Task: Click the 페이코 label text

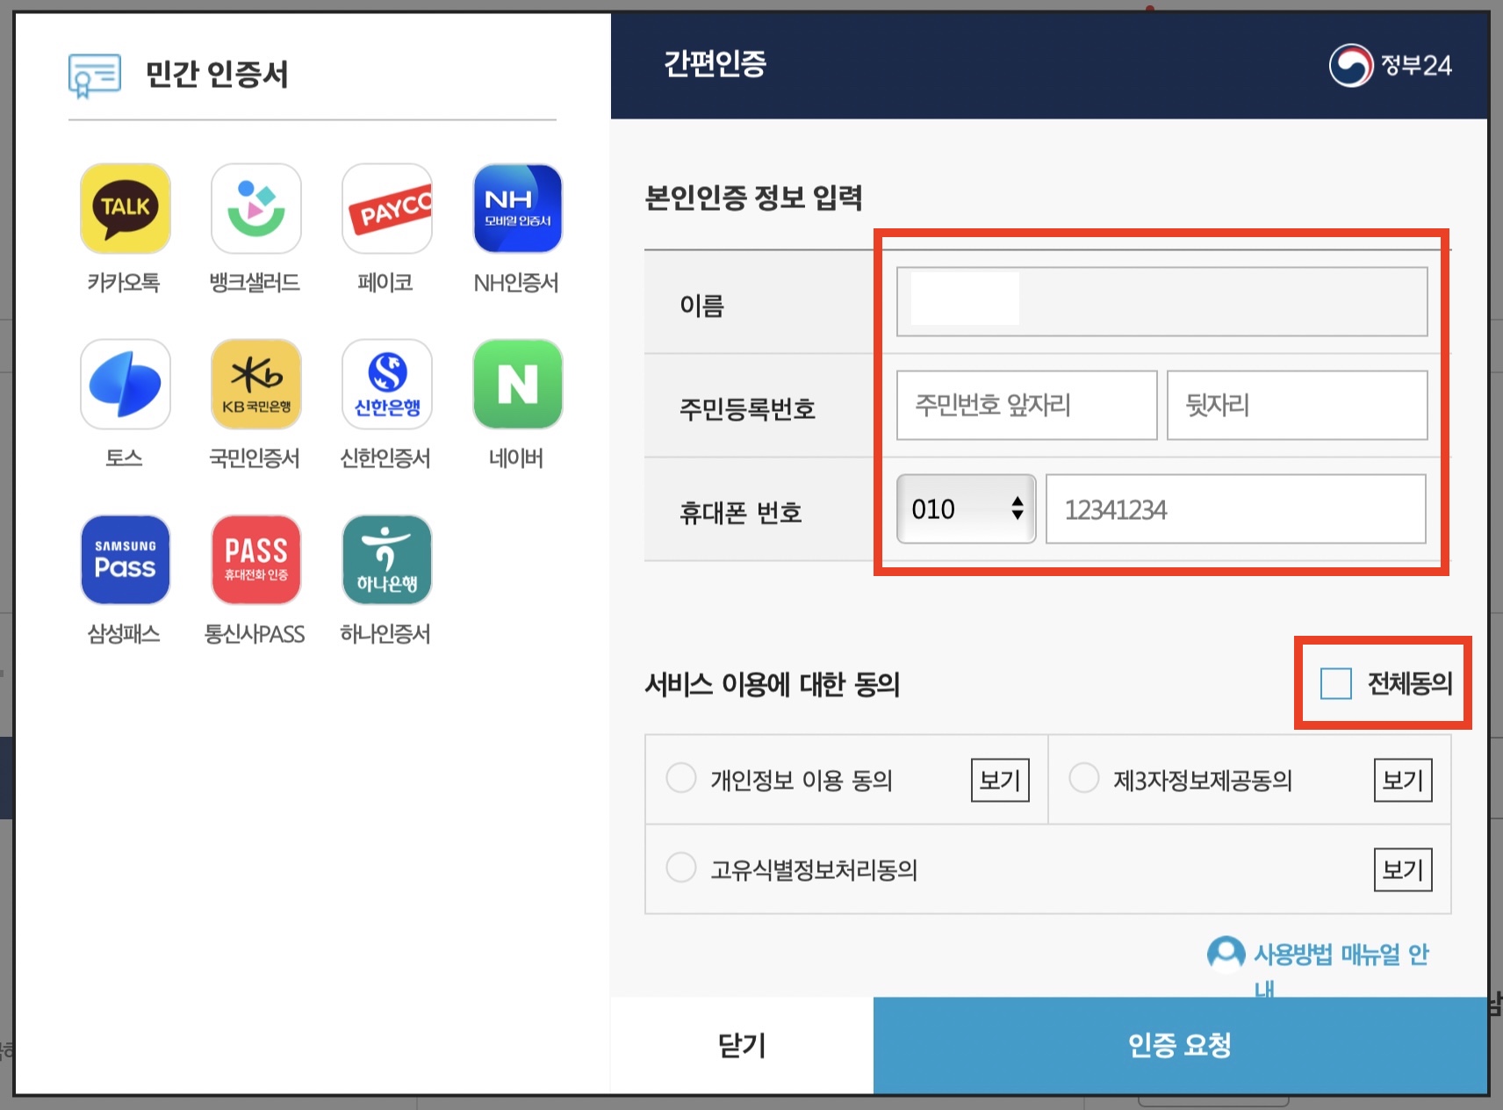Action: [x=385, y=283]
